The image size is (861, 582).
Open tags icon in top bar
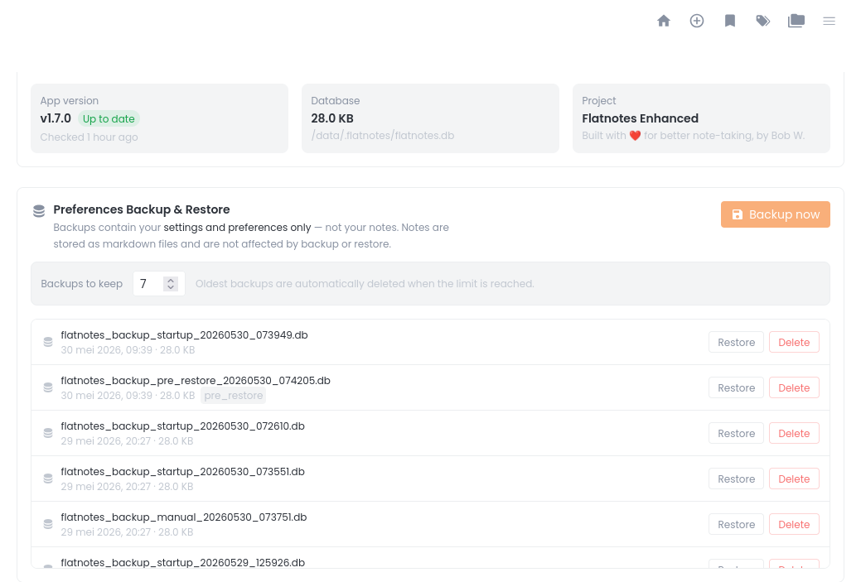[762, 21]
